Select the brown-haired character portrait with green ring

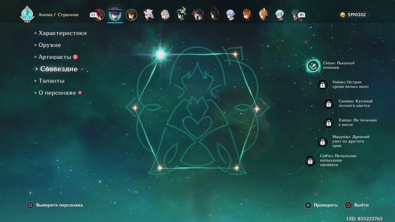131,15
